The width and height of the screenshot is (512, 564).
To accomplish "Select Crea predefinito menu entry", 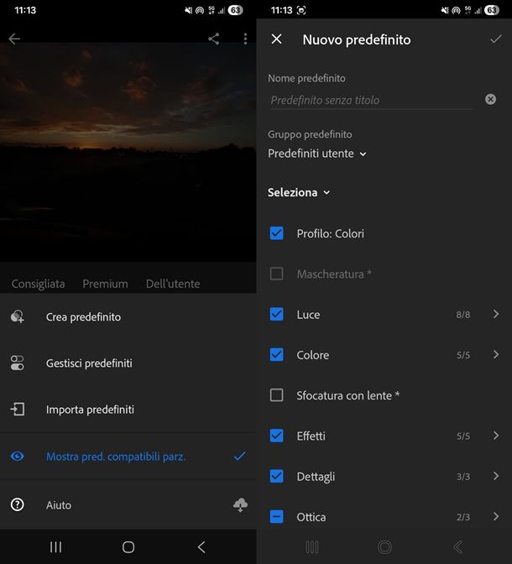I will 84,317.
